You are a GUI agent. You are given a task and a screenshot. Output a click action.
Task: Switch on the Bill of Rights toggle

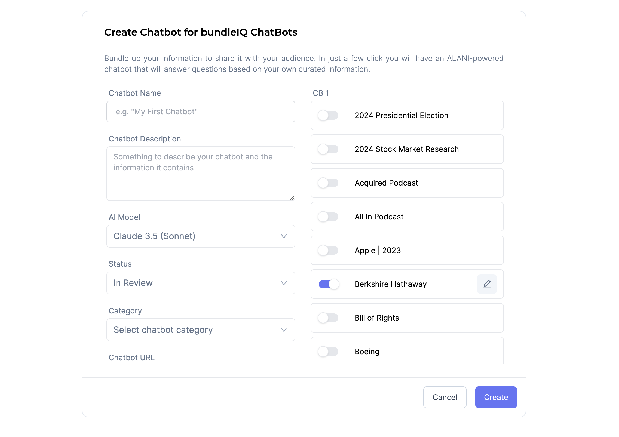coord(328,318)
